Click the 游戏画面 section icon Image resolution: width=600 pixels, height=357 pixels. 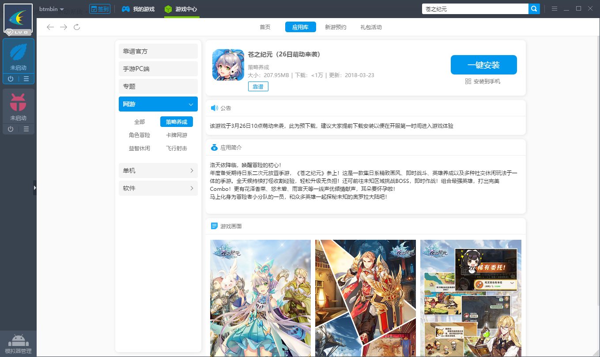214,226
